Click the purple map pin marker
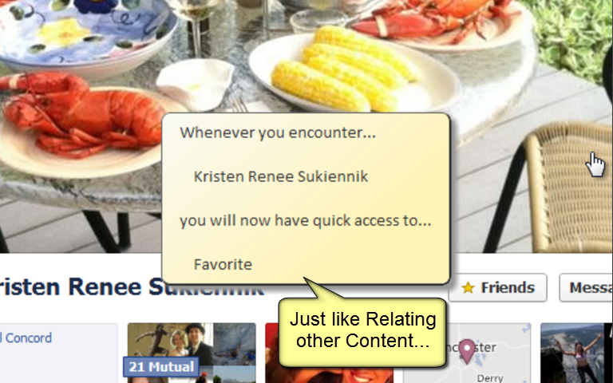The image size is (613, 383). [x=466, y=350]
